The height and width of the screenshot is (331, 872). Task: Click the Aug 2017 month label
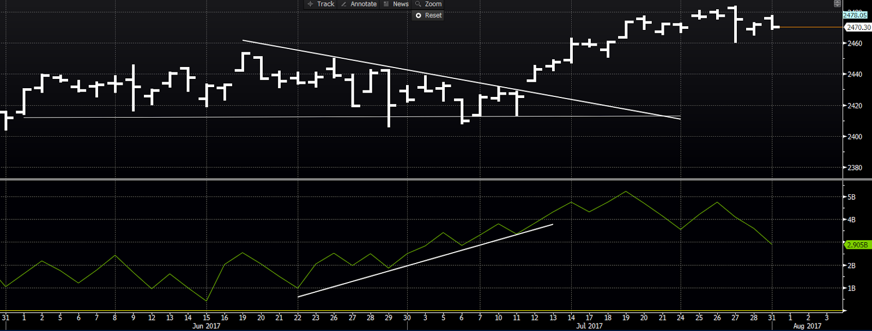807,326
